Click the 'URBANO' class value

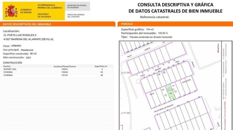(16, 46)
